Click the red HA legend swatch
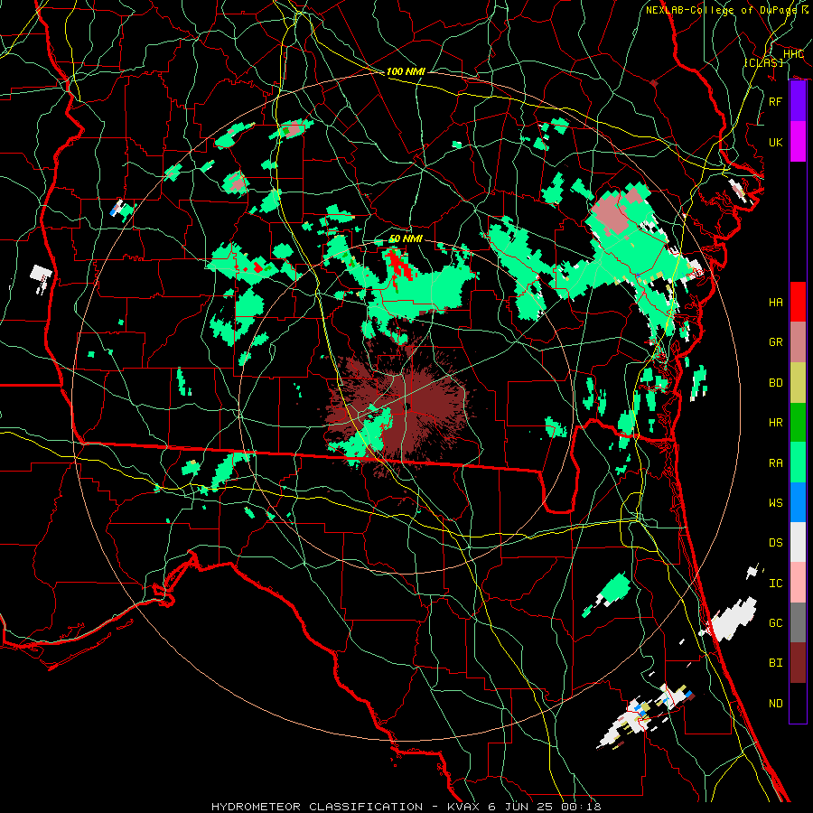Viewport: 813px width, 813px height. [798, 302]
